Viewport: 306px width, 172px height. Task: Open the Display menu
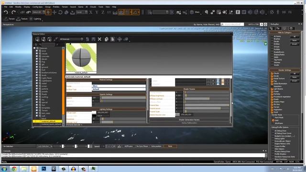(x=27, y=7)
